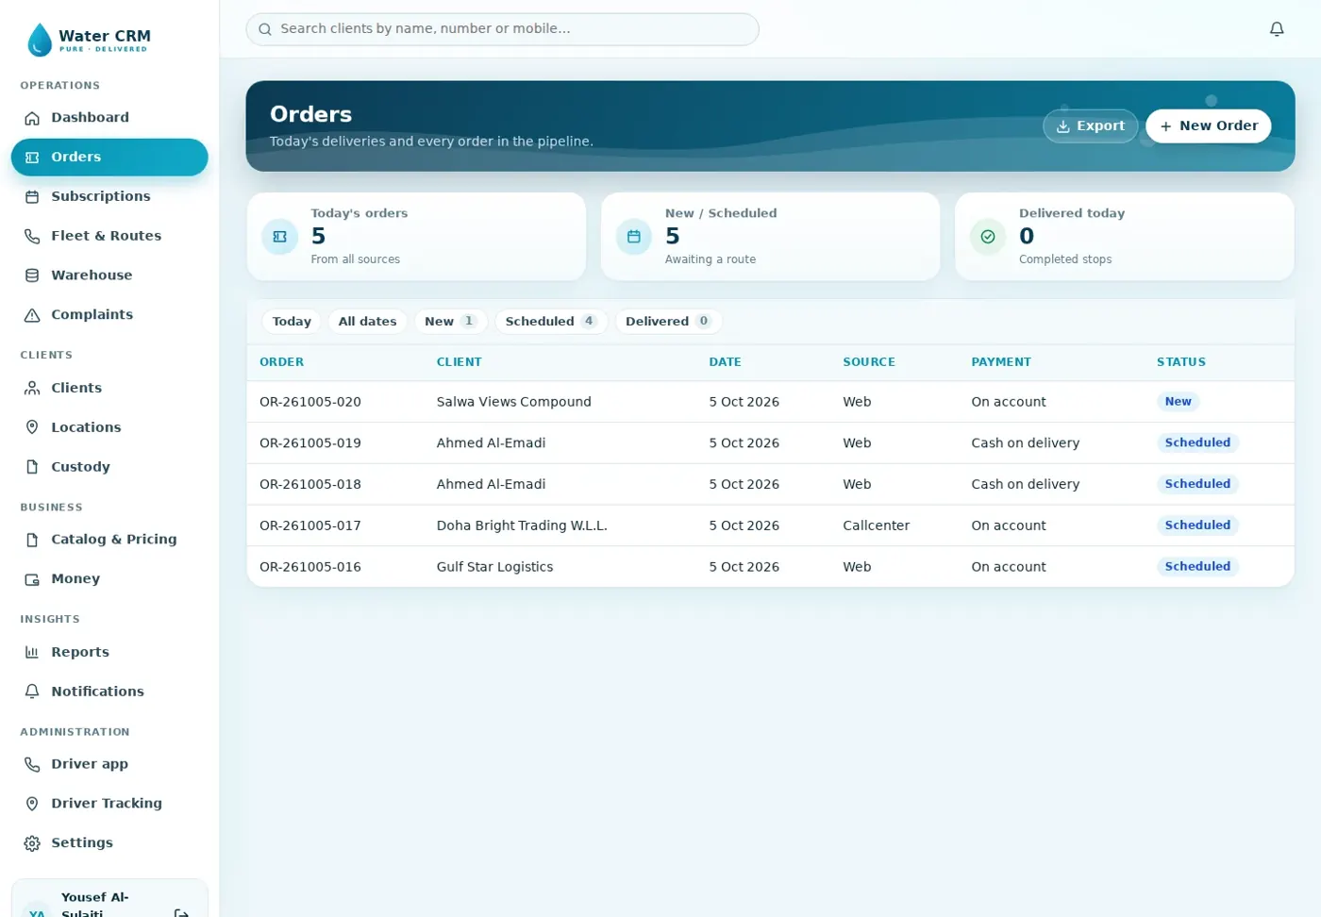
Task: Show Delivered orders filter
Action: [668, 322]
